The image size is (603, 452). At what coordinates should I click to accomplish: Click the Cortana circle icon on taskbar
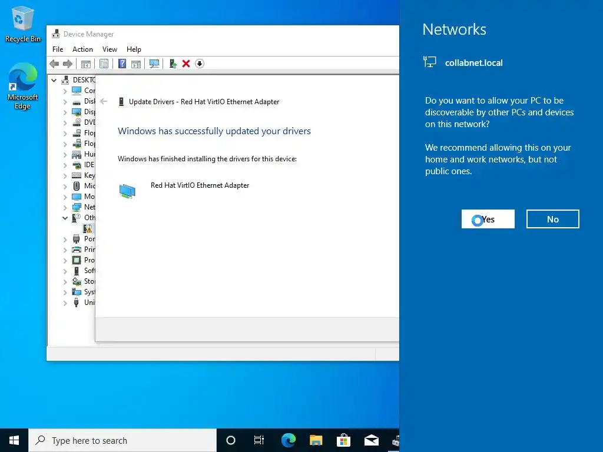231,440
